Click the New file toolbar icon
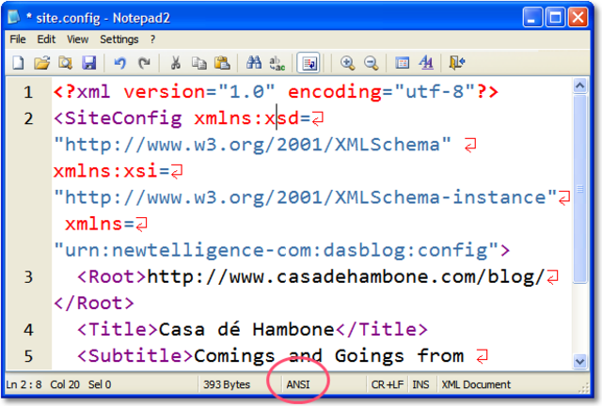Screen dimensions: 602x406 click(18, 62)
